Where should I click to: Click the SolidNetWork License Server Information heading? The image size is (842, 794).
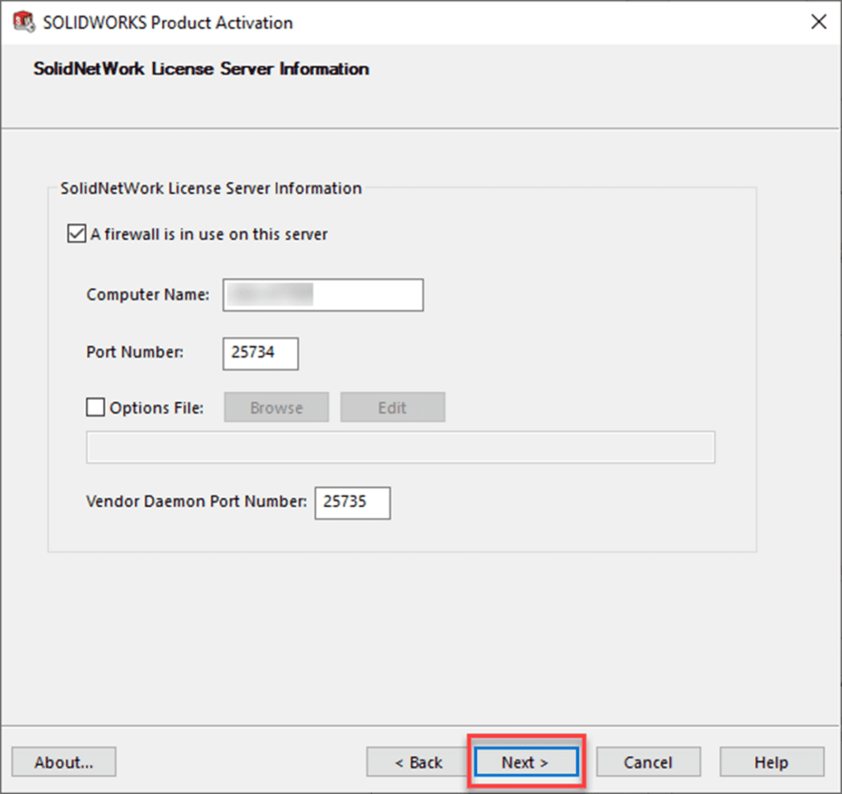click(x=200, y=69)
